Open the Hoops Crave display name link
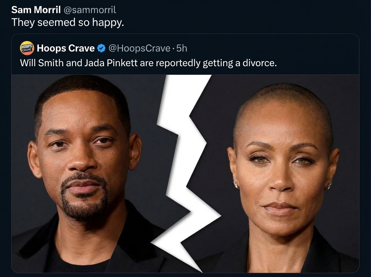The image size is (371, 277). [x=66, y=48]
